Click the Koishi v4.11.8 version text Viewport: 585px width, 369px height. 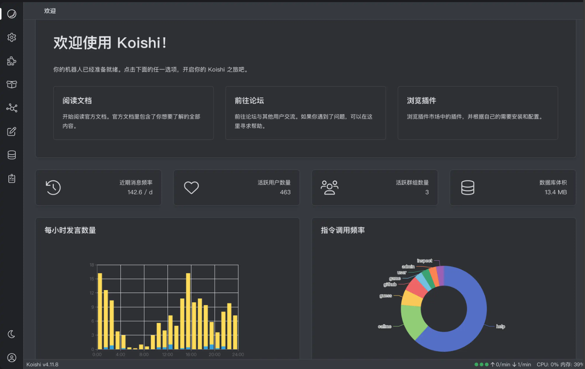tap(42, 364)
